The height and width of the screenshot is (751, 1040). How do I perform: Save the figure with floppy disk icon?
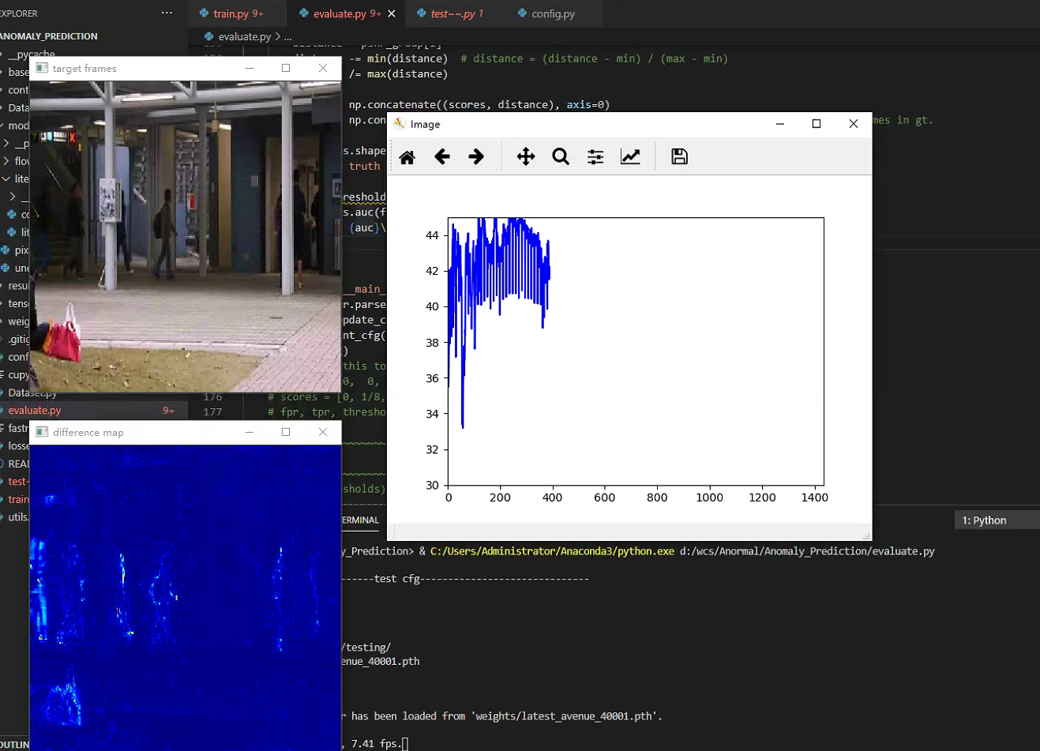(679, 156)
